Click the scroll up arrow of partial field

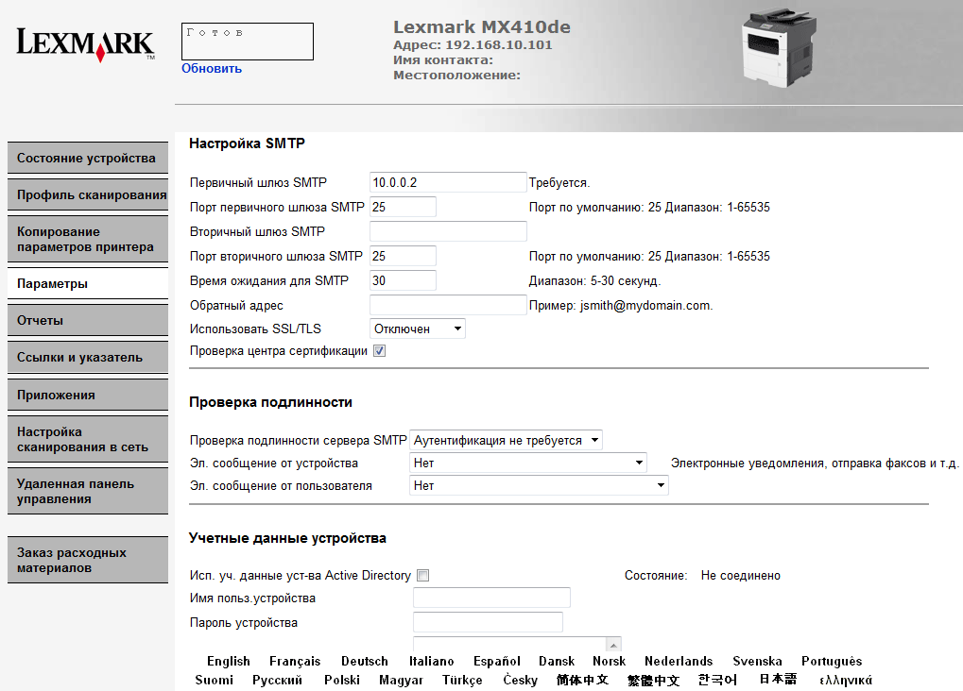click(x=613, y=645)
